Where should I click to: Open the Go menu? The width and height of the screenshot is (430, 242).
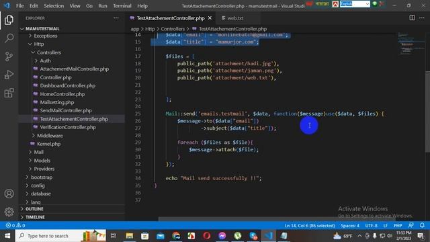(x=89, y=6)
